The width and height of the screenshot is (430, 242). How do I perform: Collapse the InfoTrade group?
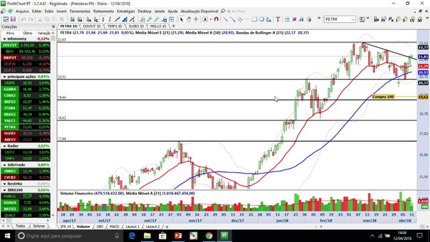(x=5, y=165)
